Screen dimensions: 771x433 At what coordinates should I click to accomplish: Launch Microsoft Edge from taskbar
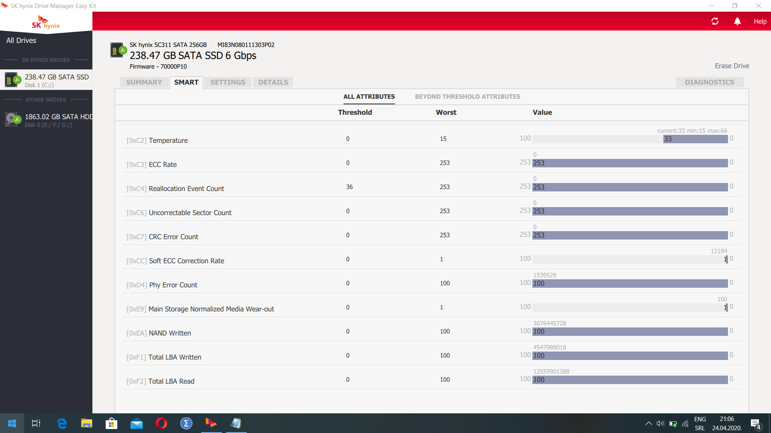coord(61,423)
